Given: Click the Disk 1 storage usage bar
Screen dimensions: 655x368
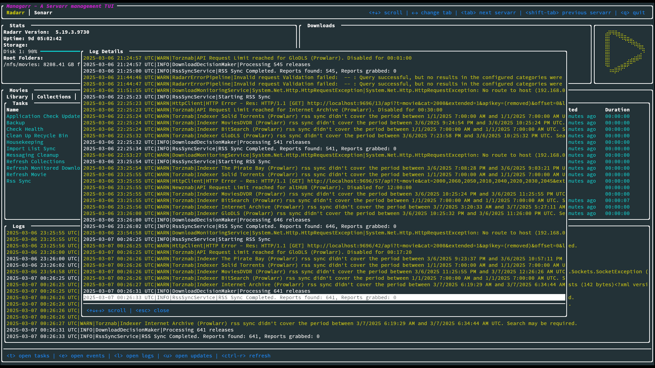Looking at the screenshot, I should tap(60, 51).
